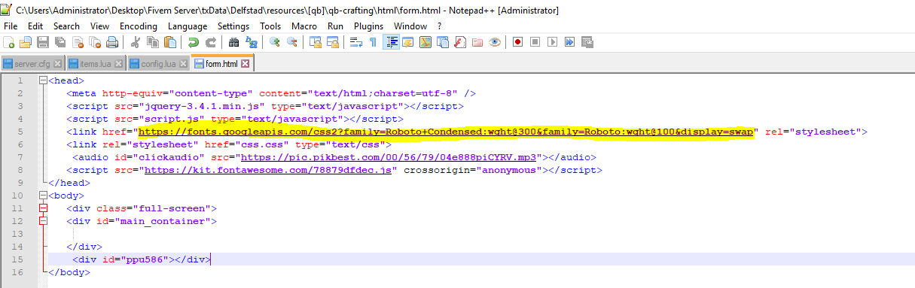Collapse the head tag fold on line 1
Viewport: 915px width, 288px height.
(42, 80)
